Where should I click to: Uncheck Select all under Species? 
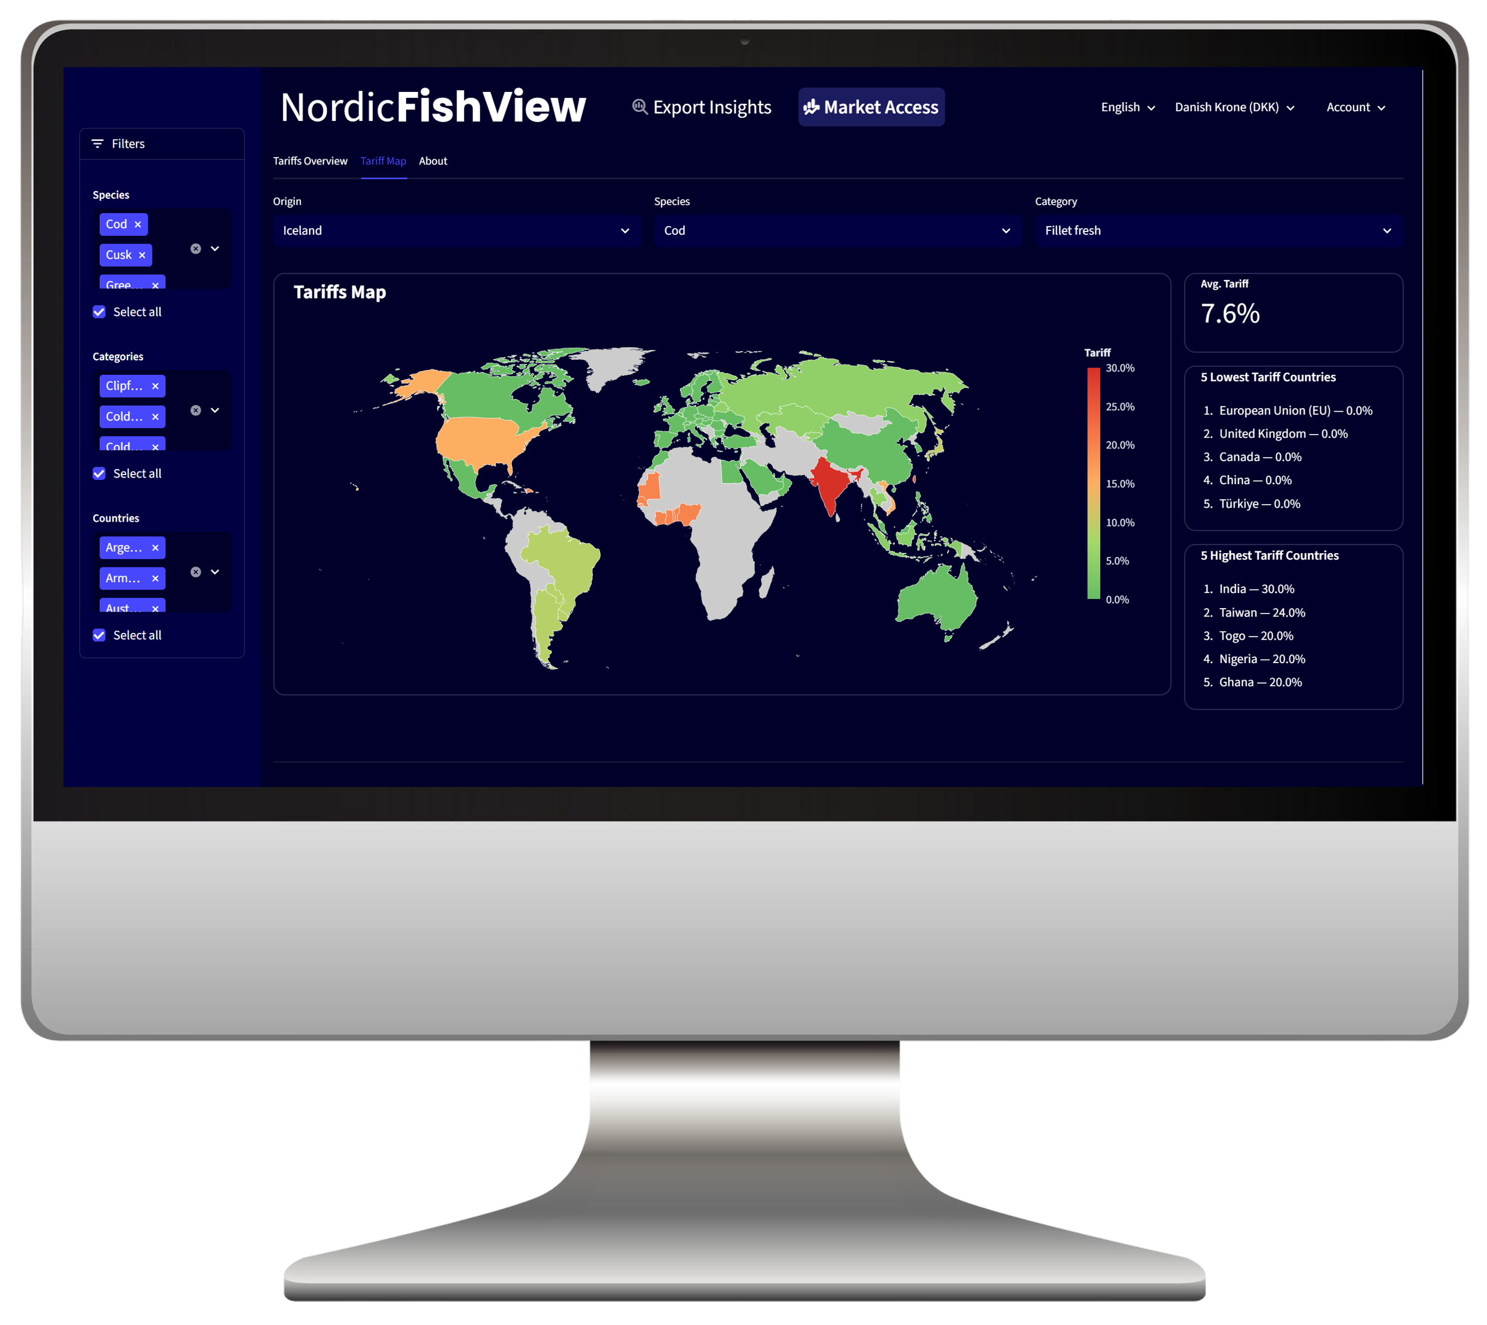(100, 311)
